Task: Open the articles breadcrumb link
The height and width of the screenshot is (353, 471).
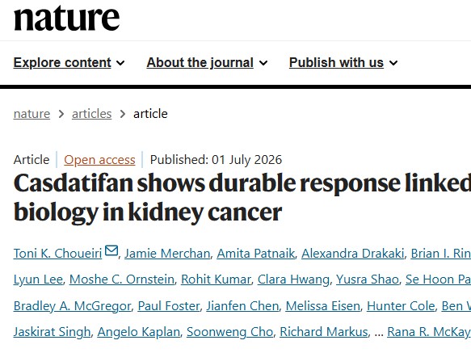Action: (91, 114)
